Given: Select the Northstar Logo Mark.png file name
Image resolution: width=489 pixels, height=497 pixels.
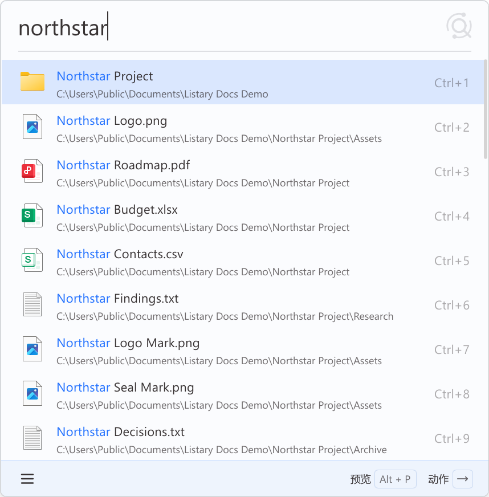Looking at the screenshot, I should pos(128,343).
